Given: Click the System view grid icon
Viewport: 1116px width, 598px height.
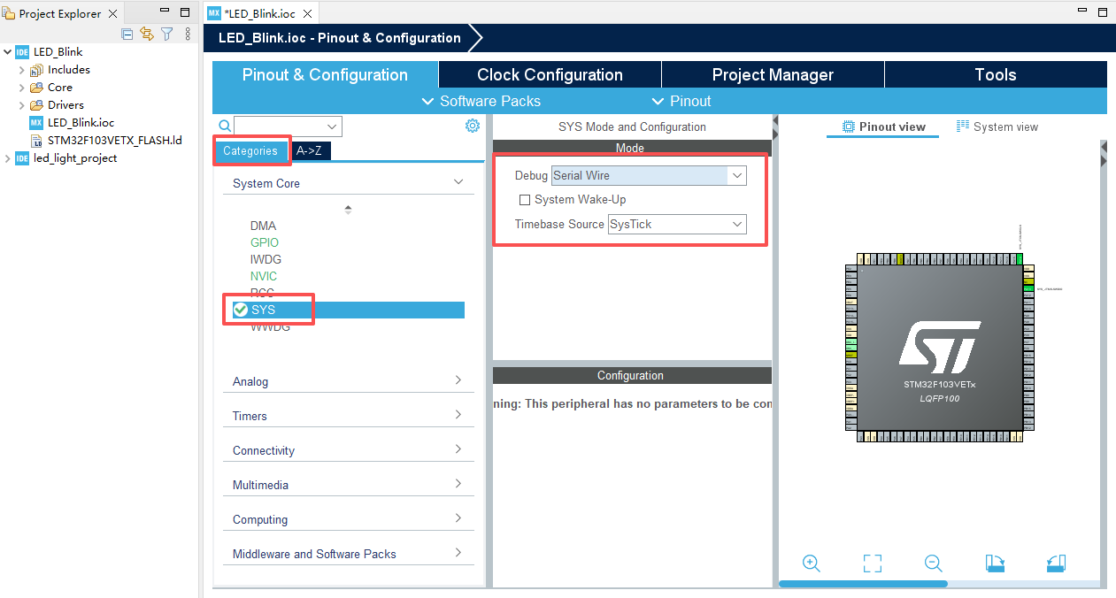Looking at the screenshot, I should pos(963,126).
